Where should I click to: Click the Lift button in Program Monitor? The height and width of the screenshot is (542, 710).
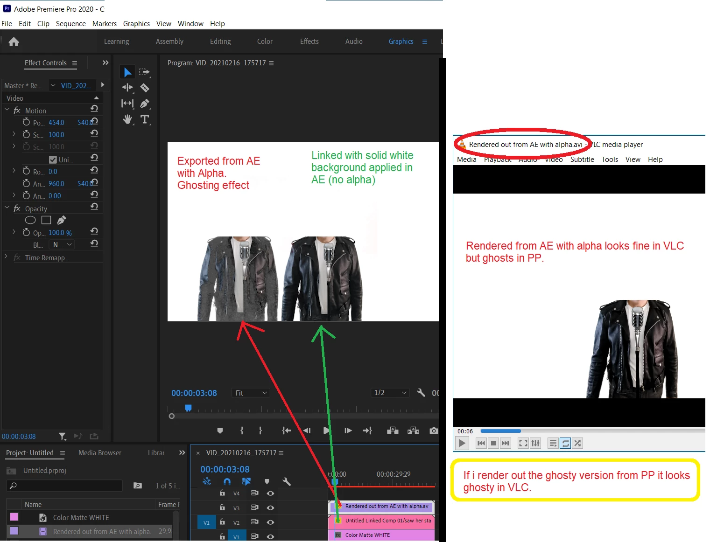point(393,431)
